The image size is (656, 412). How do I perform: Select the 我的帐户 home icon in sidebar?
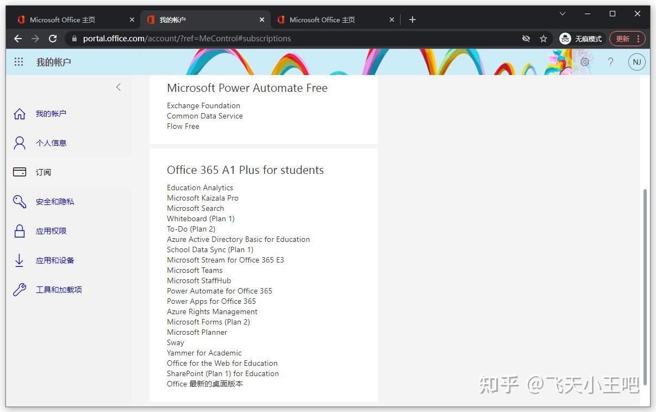tap(20, 113)
